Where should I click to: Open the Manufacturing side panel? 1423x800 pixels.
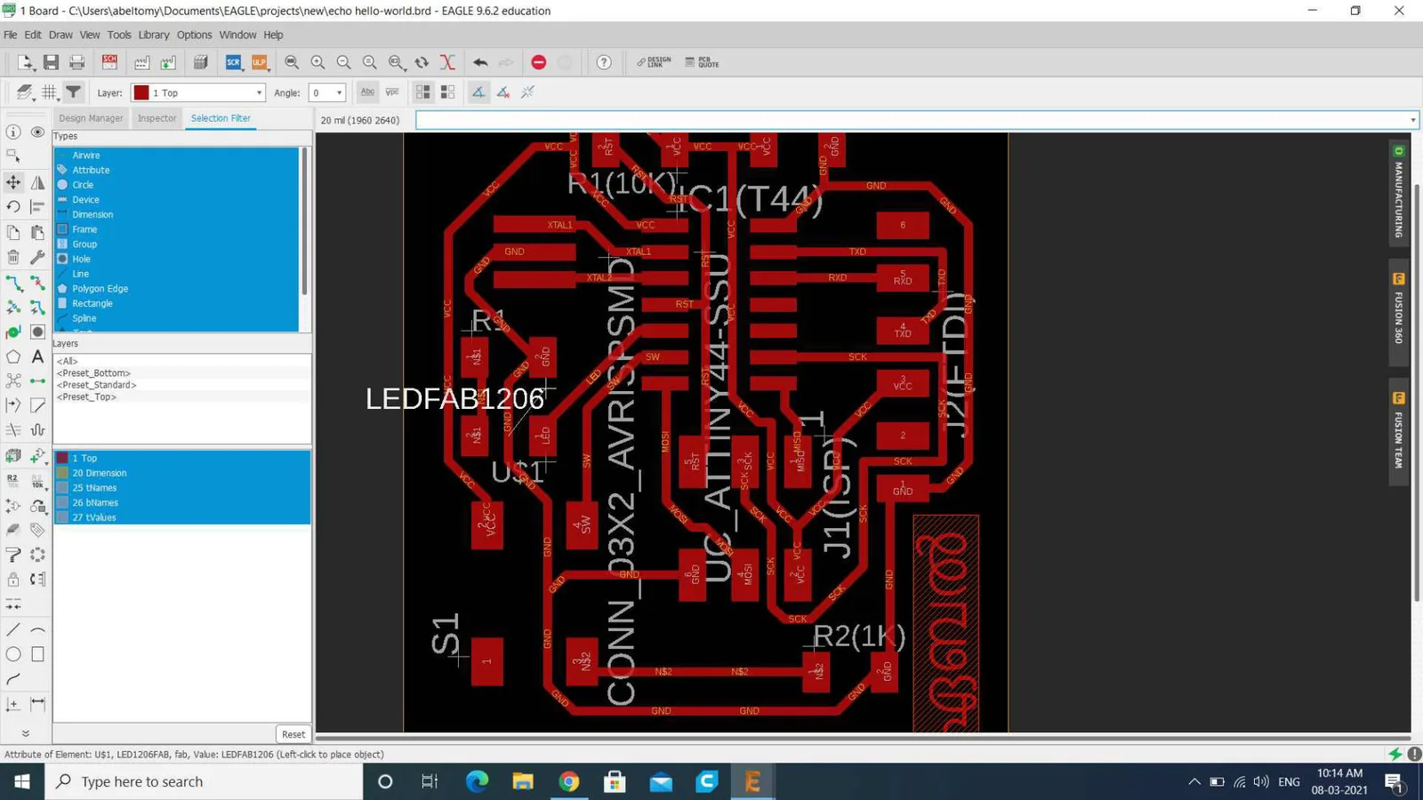point(1399,192)
